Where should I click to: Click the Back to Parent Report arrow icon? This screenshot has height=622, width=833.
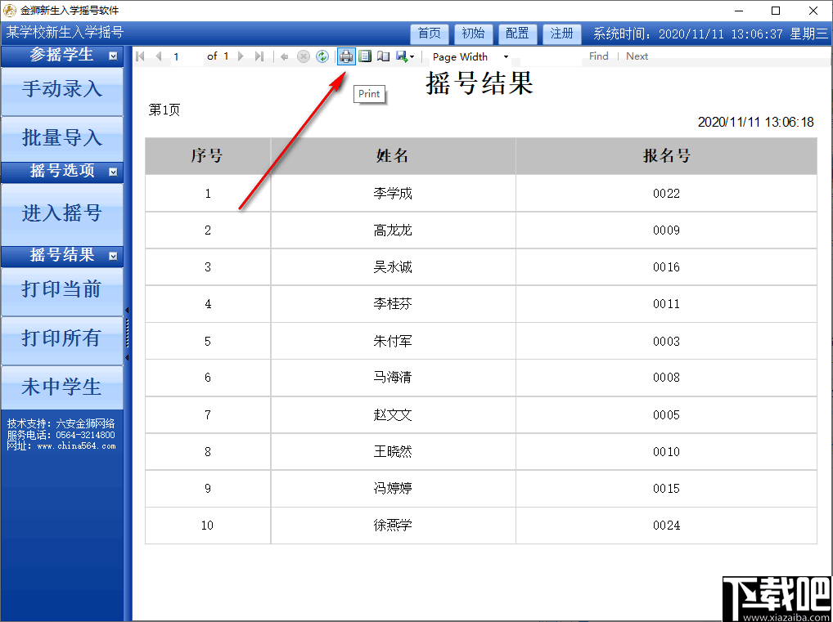click(285, 56)
